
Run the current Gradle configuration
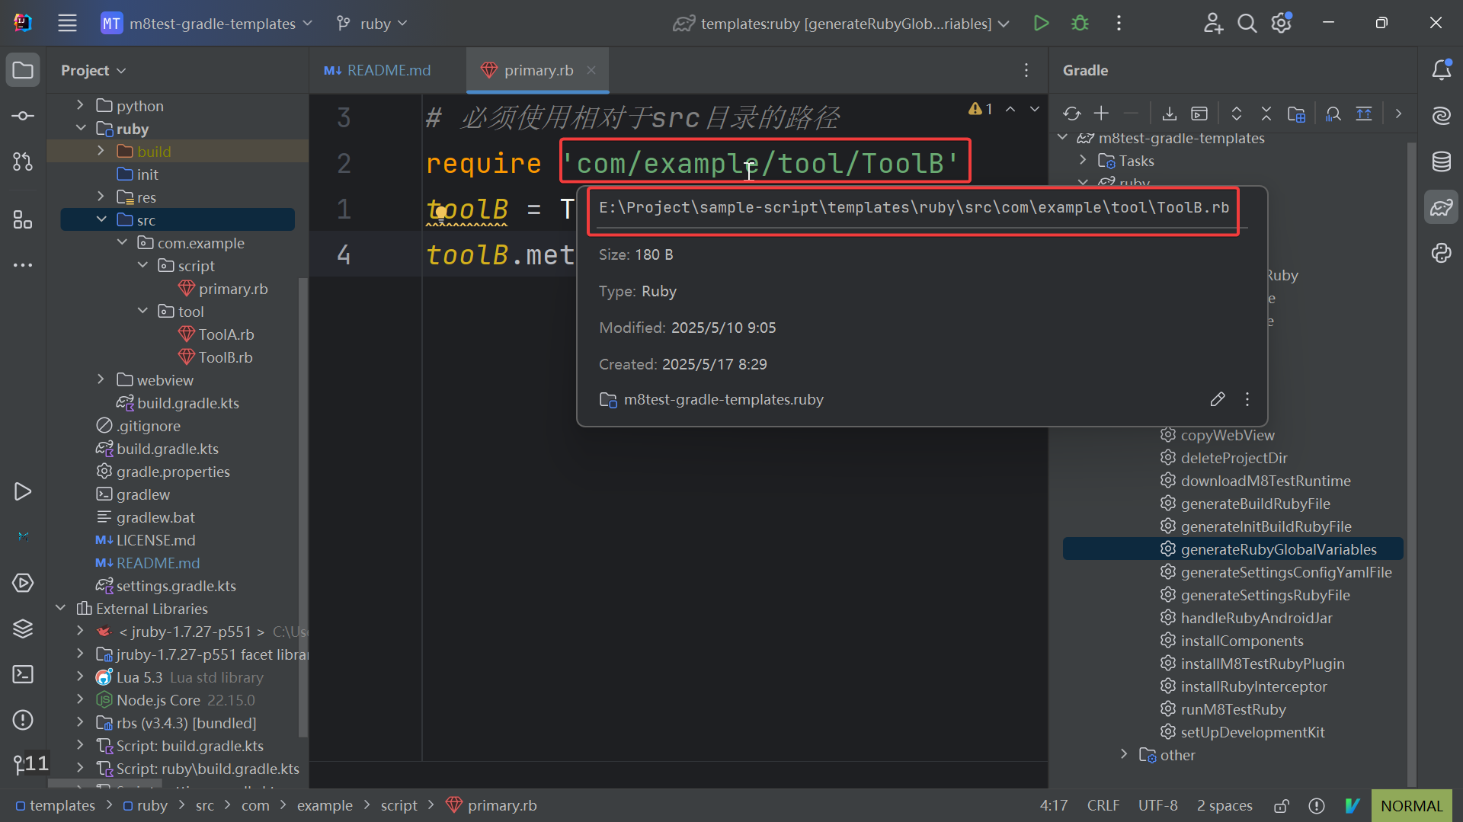point(1041,23)
